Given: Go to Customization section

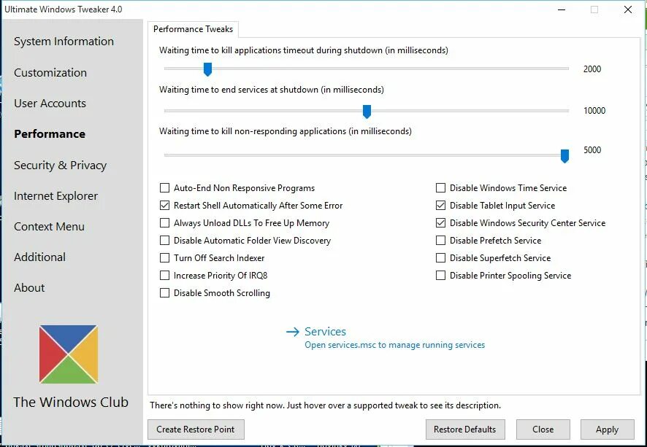Looking at the screenshot, I should point(50,72).
